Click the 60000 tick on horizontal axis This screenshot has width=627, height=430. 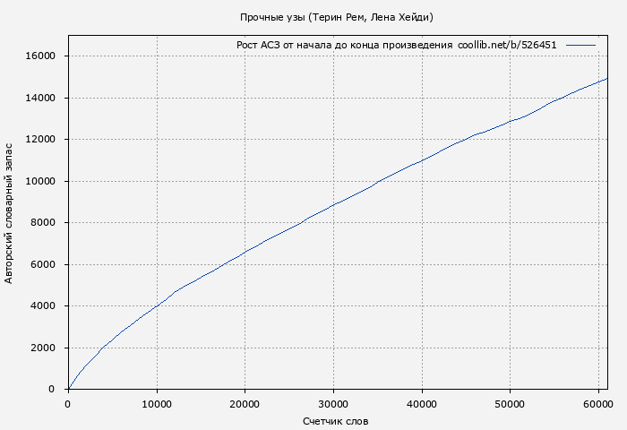tap(597, 404)
